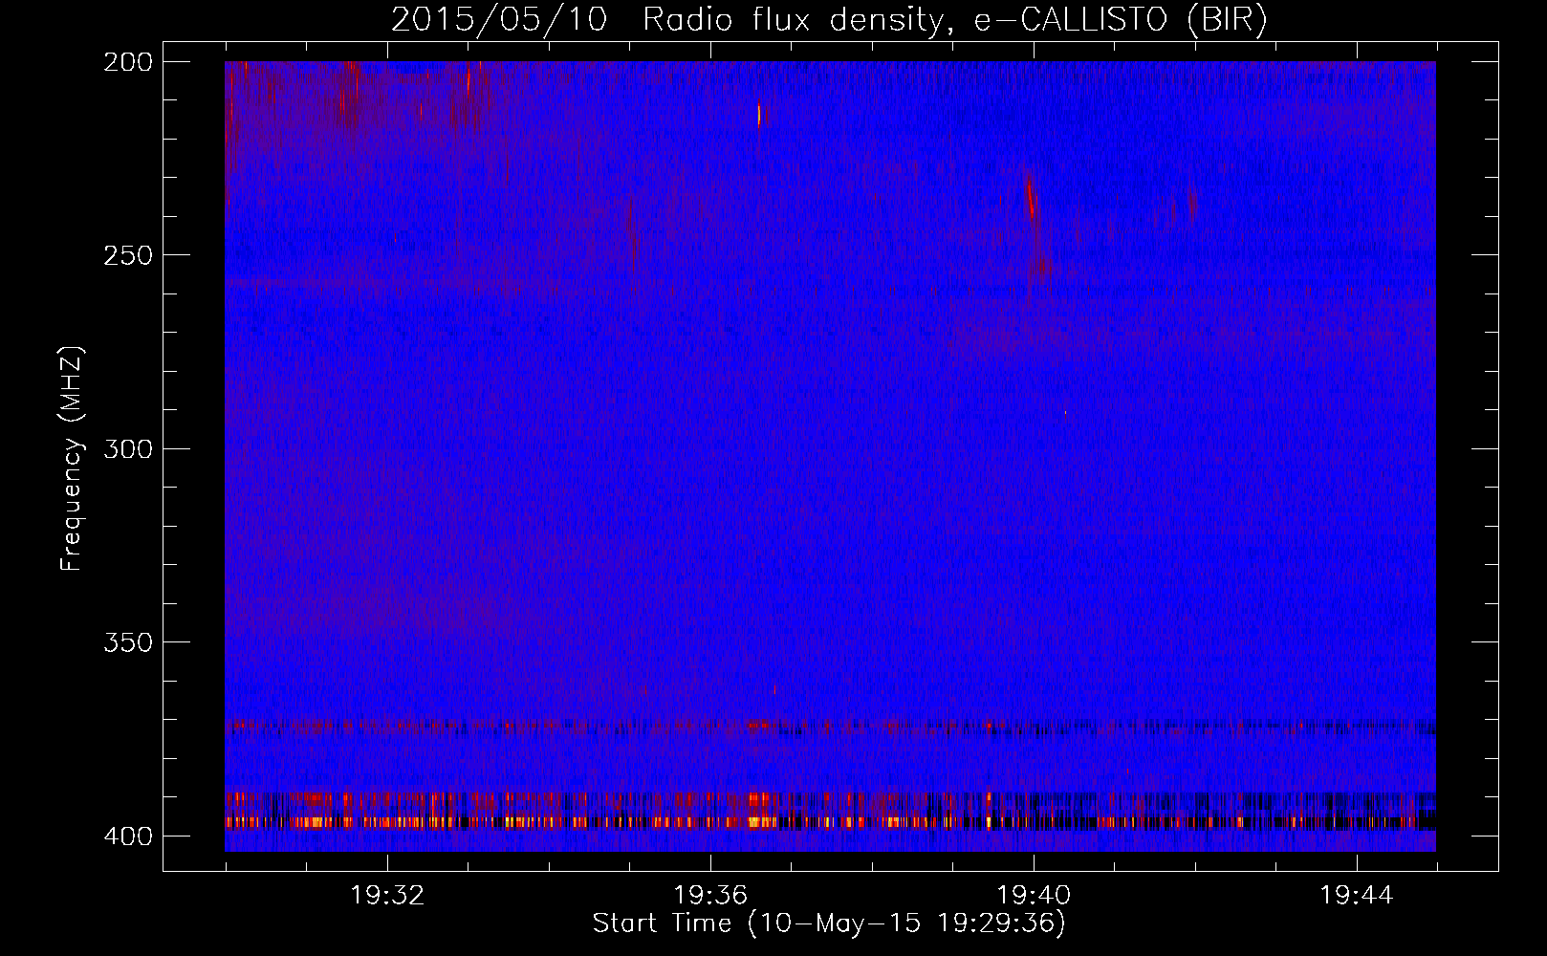Click the 250 frequency tick label

pyautogui.click(x=128, y=255)
